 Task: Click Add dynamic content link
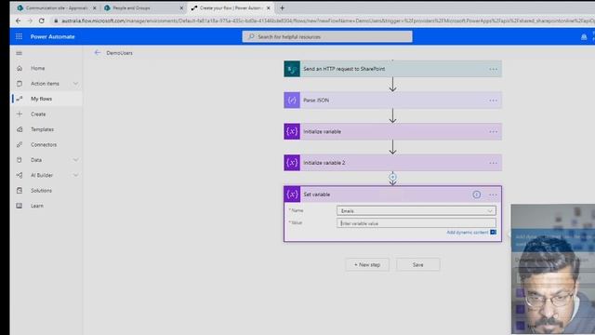[x=467, y=232]
